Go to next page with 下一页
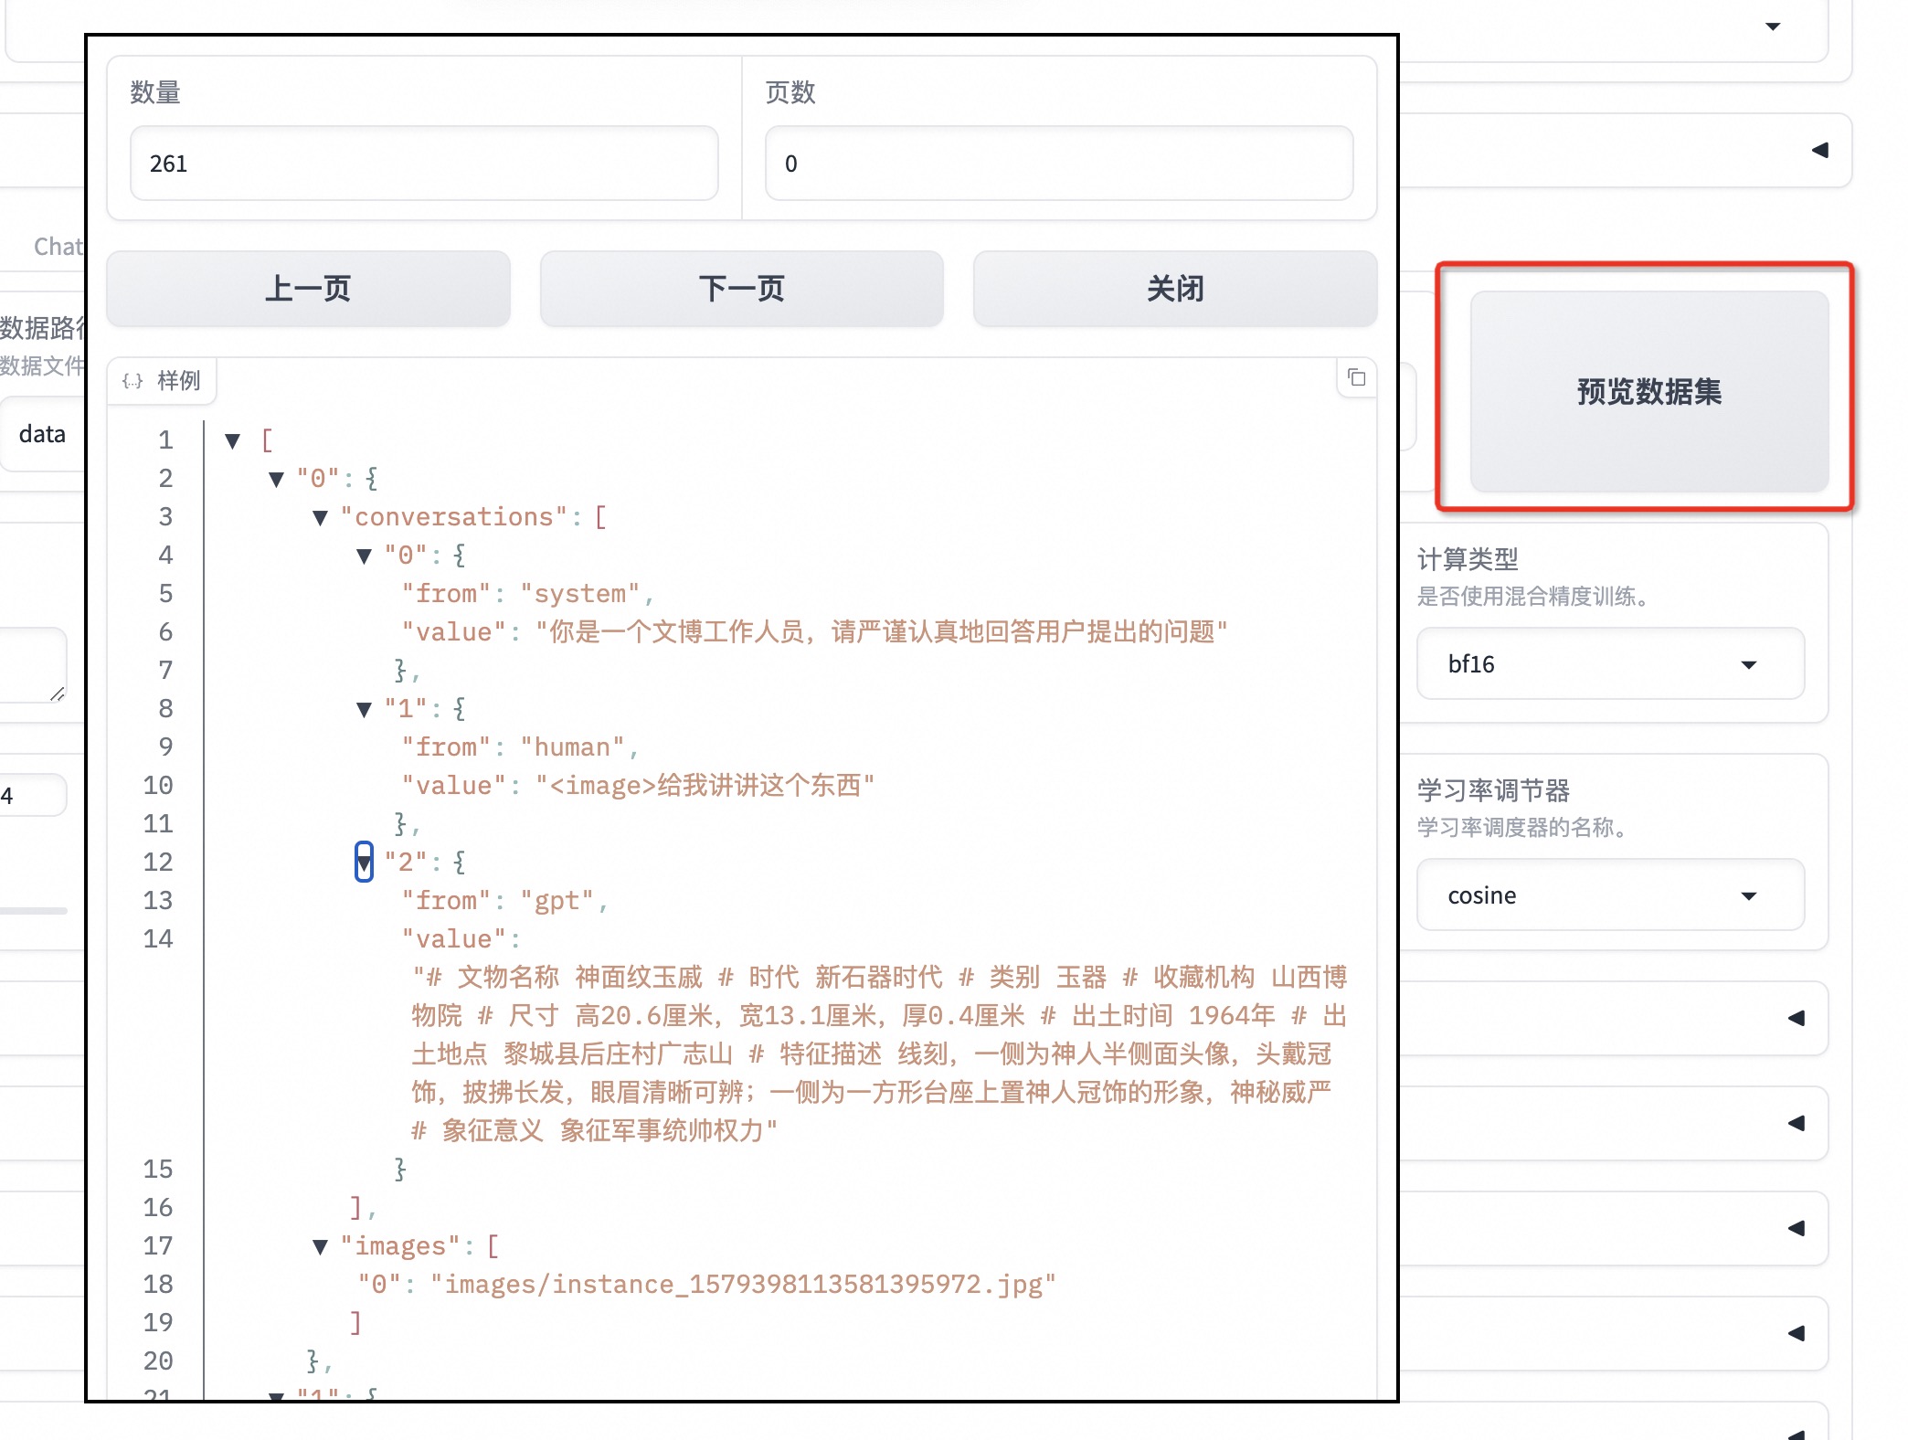 [741, 289]
